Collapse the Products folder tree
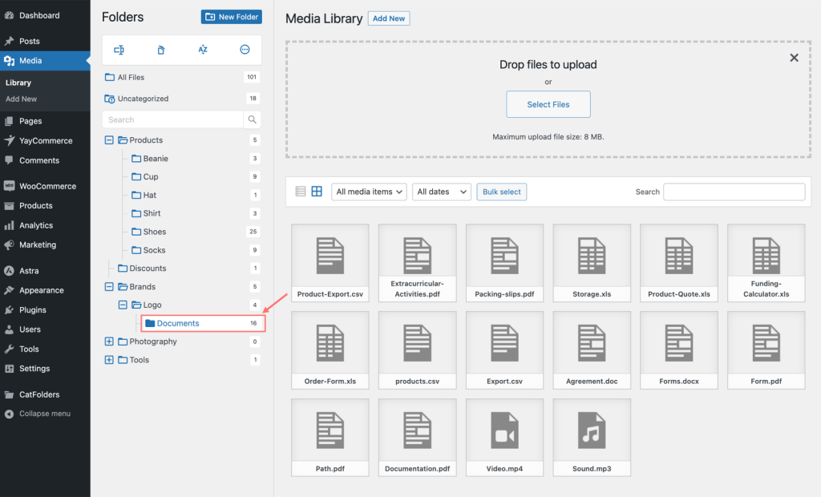The image size is (821, 497). point(109,139)
